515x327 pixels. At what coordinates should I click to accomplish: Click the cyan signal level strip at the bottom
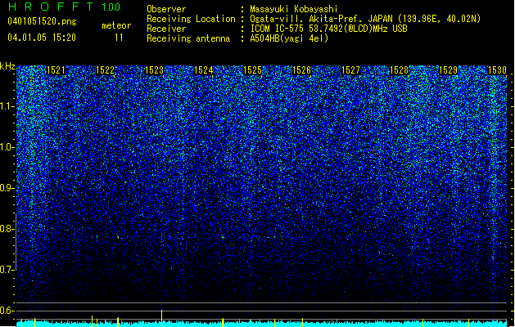point(261,324)
